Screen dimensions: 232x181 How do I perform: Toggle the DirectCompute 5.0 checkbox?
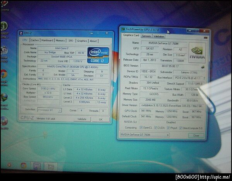pyautogui.click(x=181, y=128)
